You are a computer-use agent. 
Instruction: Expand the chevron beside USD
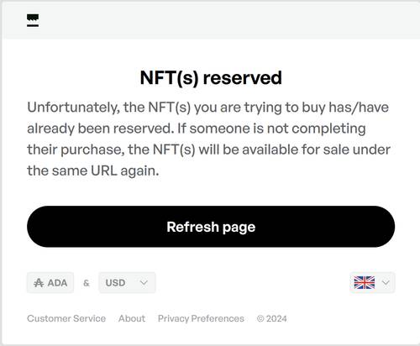(x=144, y=283)
